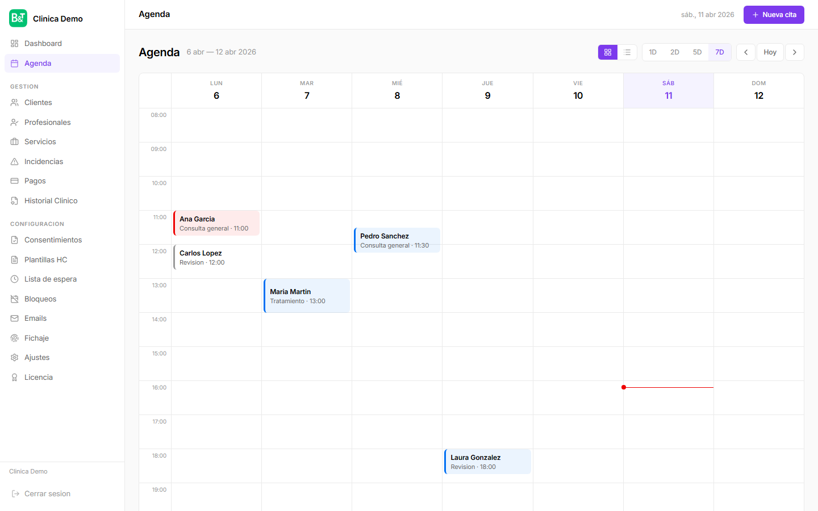Select the LUN 6 day header
The image size is (818, 511).
coord(216,91)
